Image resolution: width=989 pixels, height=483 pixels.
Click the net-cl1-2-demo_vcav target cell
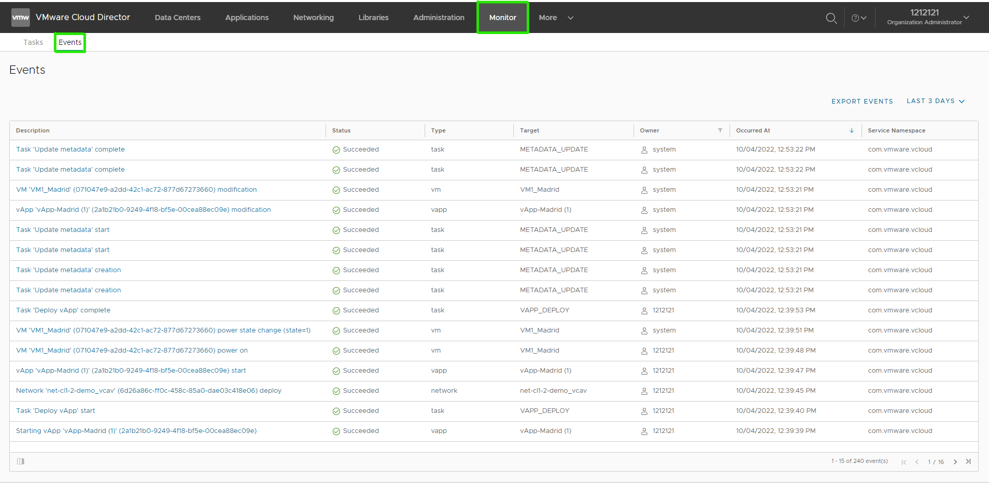[553, 391]
